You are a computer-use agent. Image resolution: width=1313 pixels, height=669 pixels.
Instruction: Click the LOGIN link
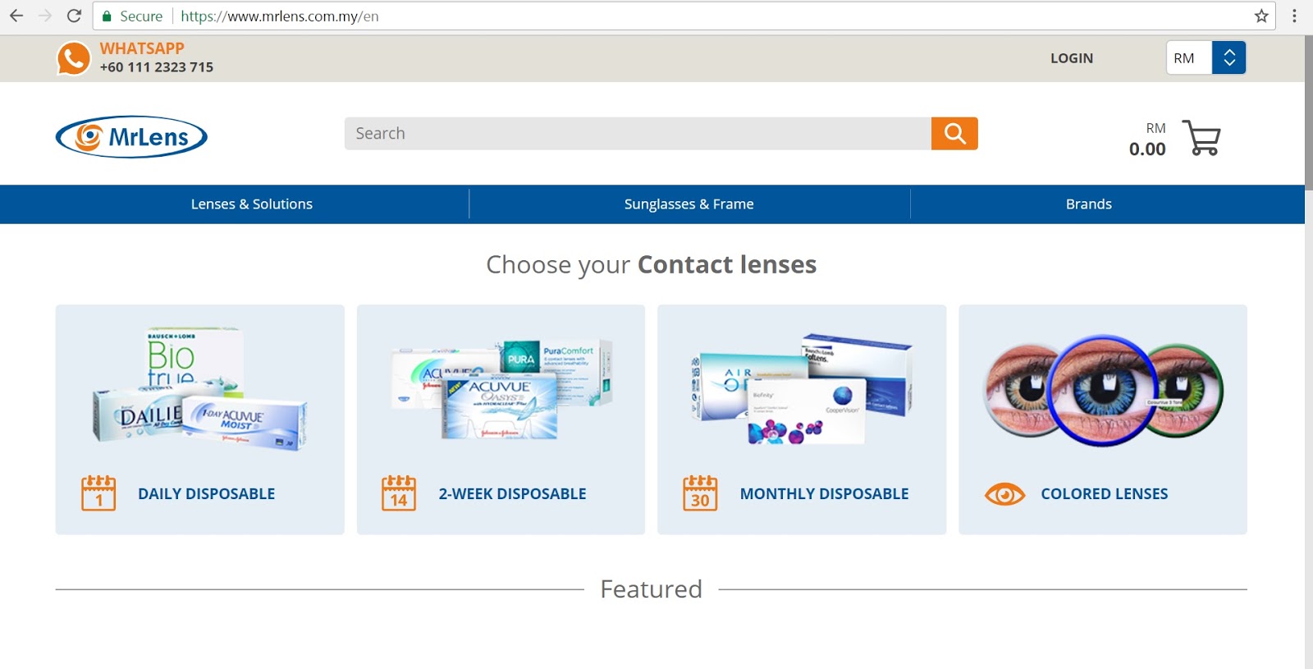[x=1072, y=57]
